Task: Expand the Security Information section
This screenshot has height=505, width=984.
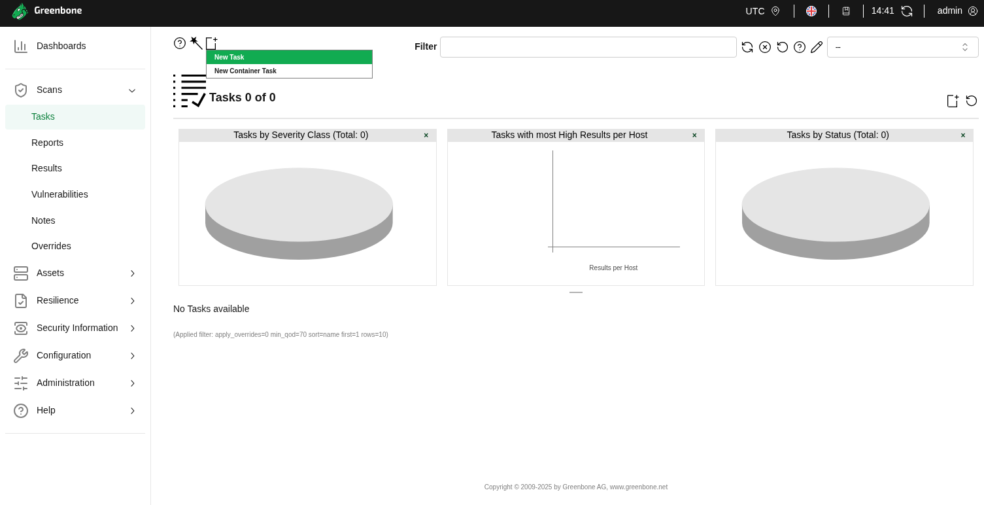Action: [75, 328]
